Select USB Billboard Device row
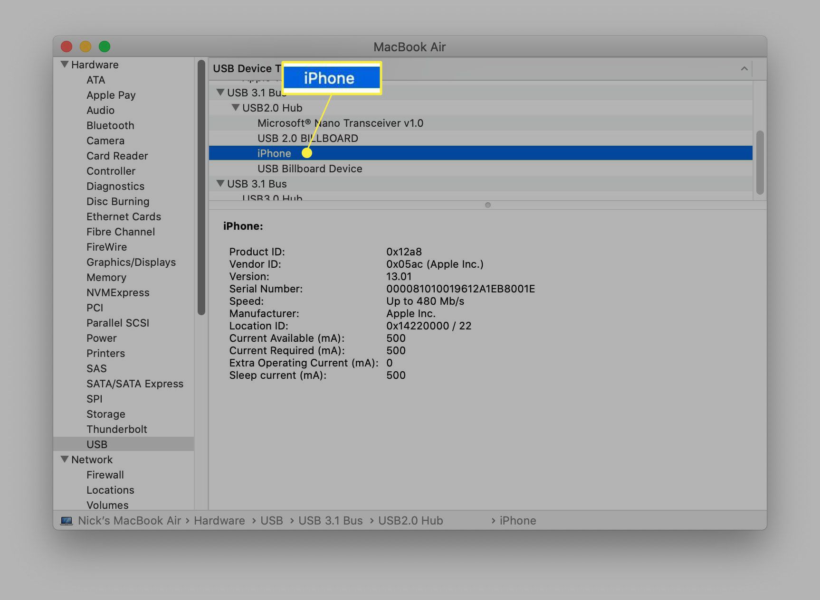The height and width of the screenshot is (600, 820). click(x=481, y=169)
